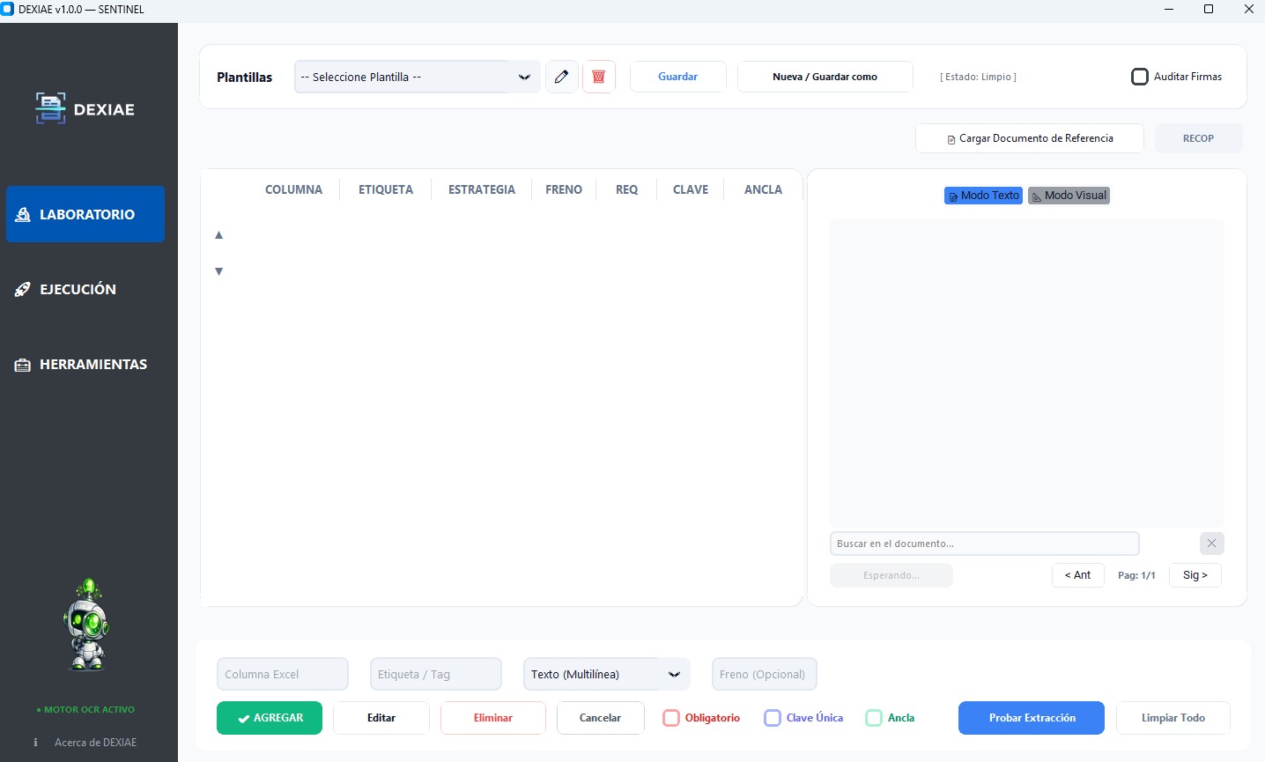Click the DEXIAE logo in sidebar
Screen dimensions: 1265x762
point(85,109)
